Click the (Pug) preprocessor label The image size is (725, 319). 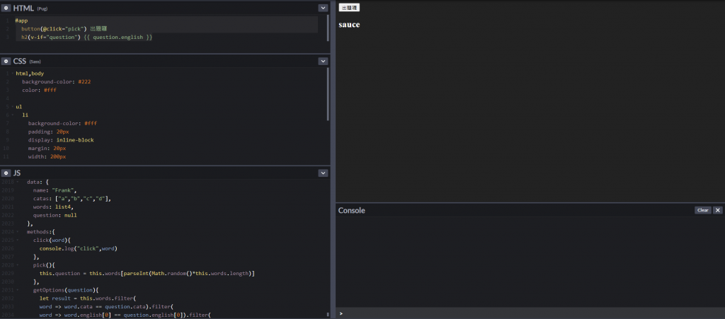click(x=42, y=8)
